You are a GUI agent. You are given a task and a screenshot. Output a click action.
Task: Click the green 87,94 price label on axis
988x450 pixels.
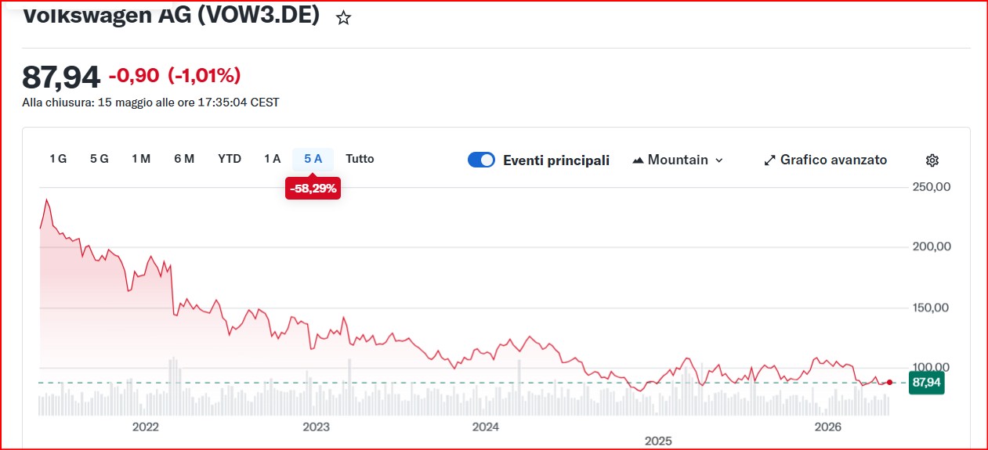pos(926,383)
